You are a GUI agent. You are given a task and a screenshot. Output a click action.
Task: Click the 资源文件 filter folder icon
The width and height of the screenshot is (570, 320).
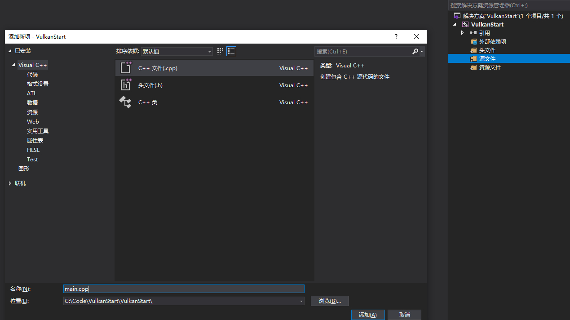coord(473,67)
